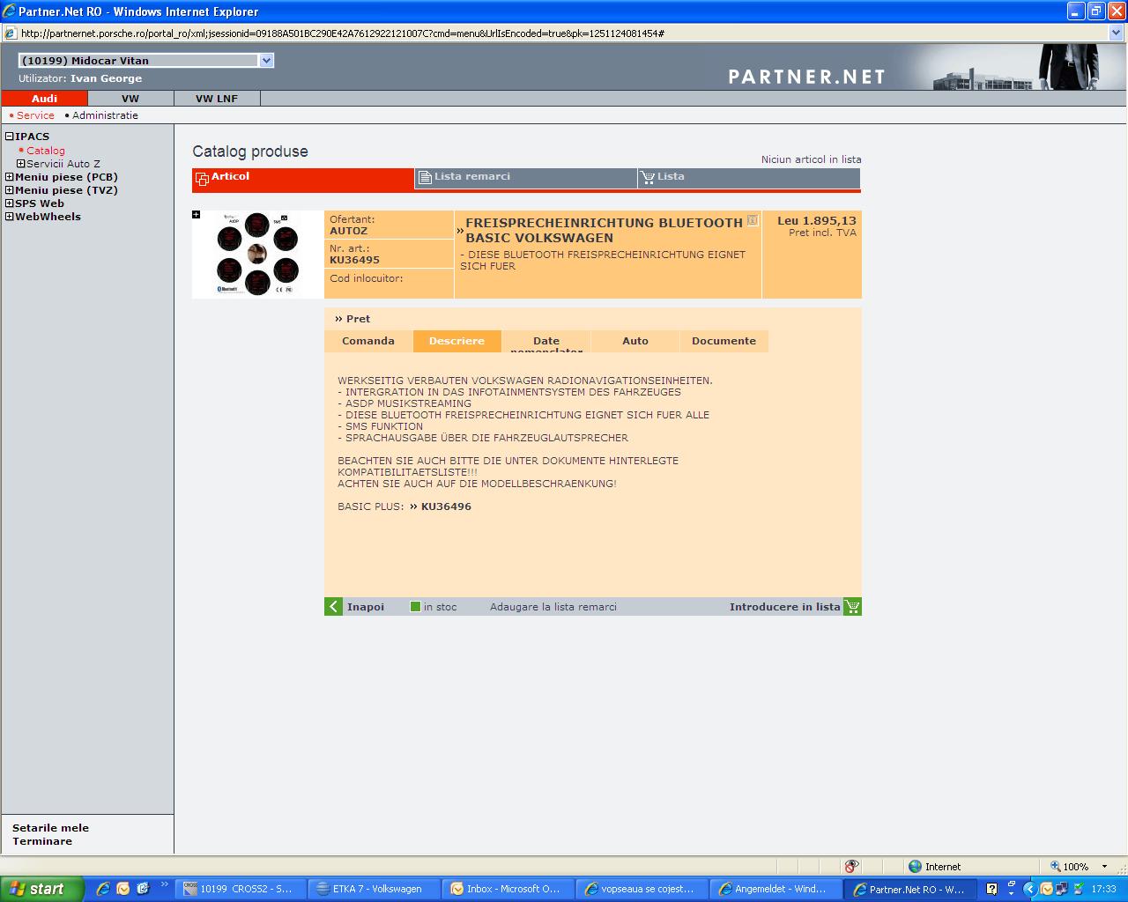This screenshot has height=902, width=1128.
Task: Switch to the VW brand tab
Action: tap(130, 99)
